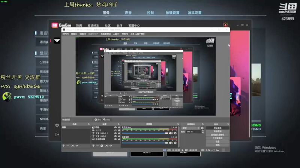The height and width of the screenshot is (168, 300).
Task: Open OBS 场景集合(S) menu
Action: 106,34
